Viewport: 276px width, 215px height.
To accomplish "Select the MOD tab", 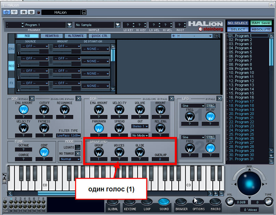I will [x=28, y=36].
